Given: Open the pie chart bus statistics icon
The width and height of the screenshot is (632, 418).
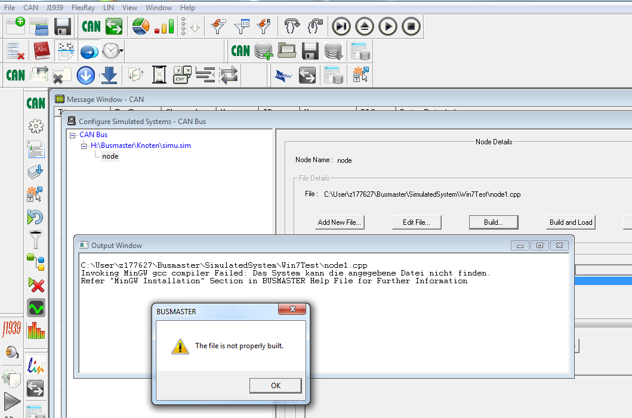Looking at the screenshot, I should click(x=141, y=27).
